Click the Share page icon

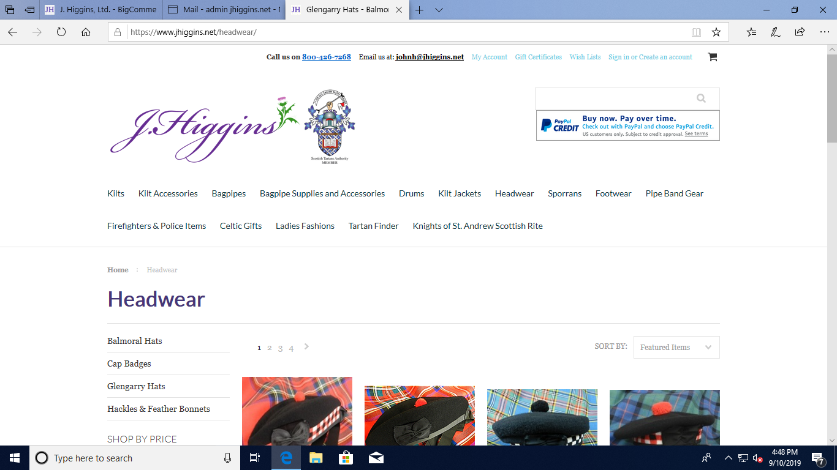pyautogui.click(x=800, y=32)
